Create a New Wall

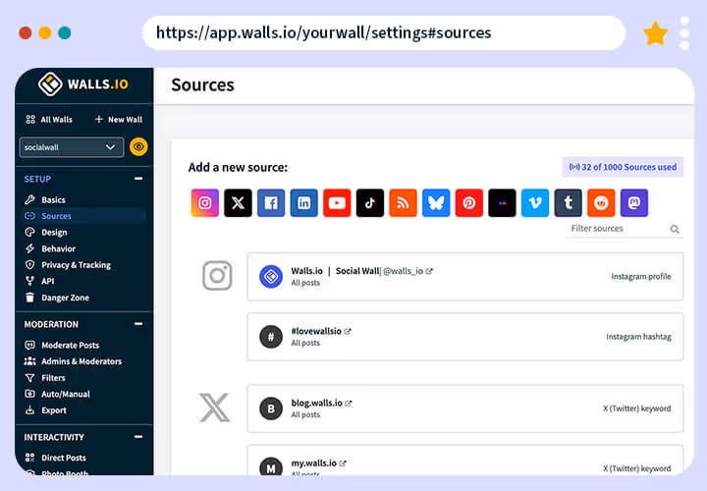click(119, 120)
